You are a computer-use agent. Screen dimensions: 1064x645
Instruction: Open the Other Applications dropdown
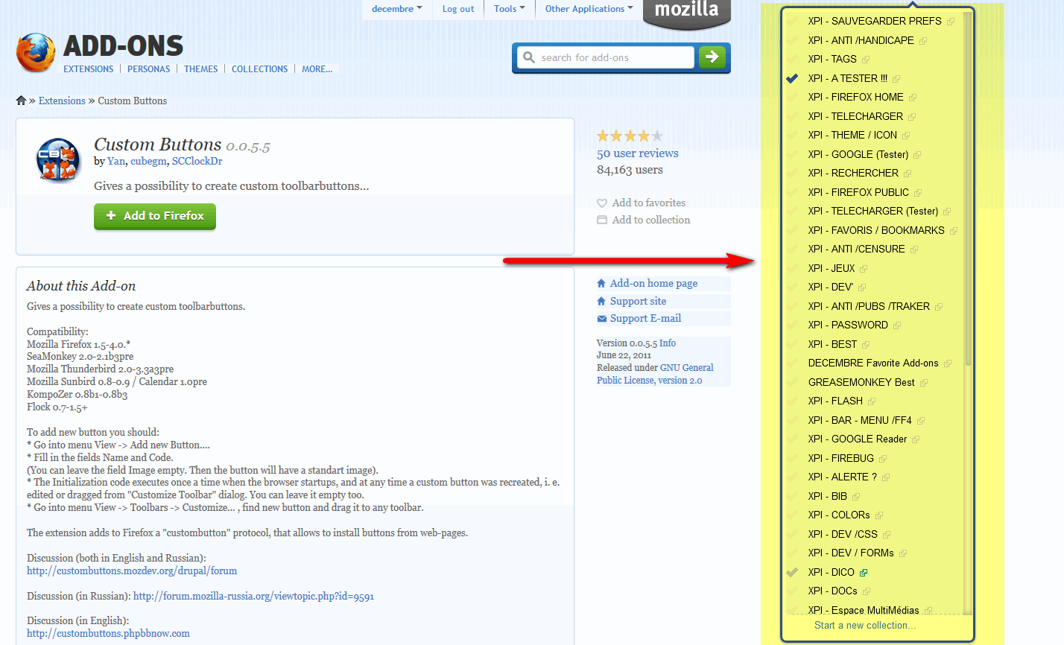589,9
